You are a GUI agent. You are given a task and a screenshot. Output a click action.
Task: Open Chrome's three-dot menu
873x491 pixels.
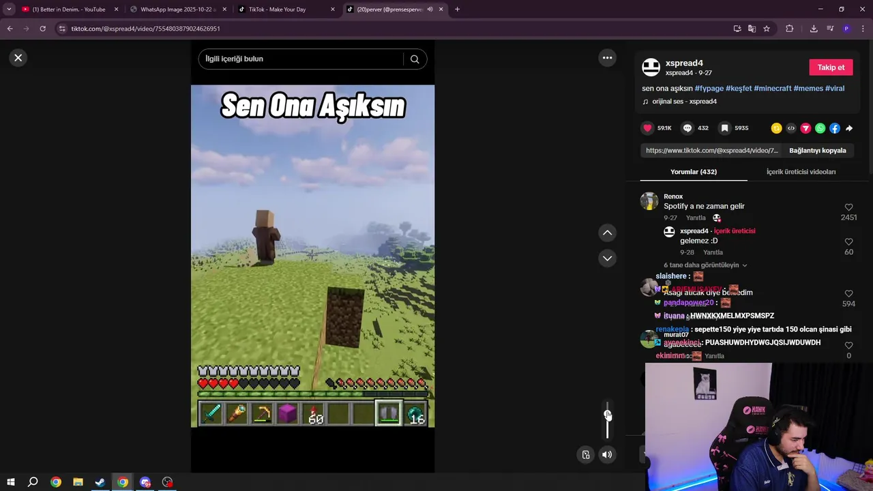[863, 29]
